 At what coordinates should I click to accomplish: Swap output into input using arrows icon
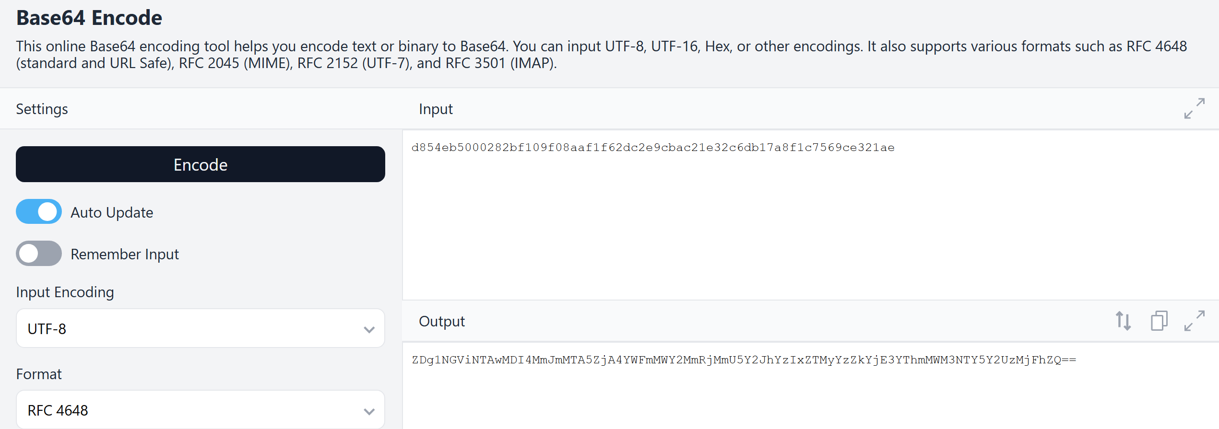click(1123, 321)
